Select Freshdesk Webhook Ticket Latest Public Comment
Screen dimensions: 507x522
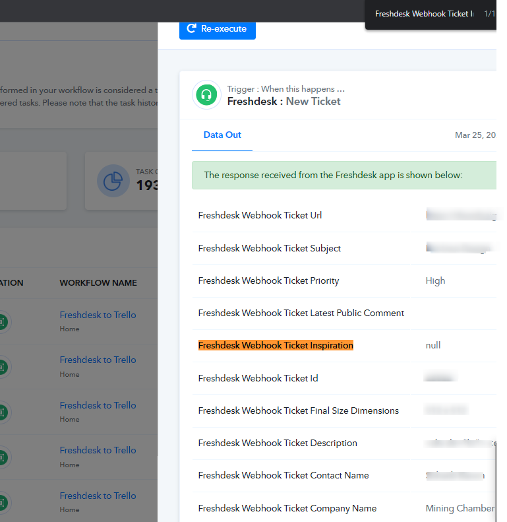click(x=301, y=313)
